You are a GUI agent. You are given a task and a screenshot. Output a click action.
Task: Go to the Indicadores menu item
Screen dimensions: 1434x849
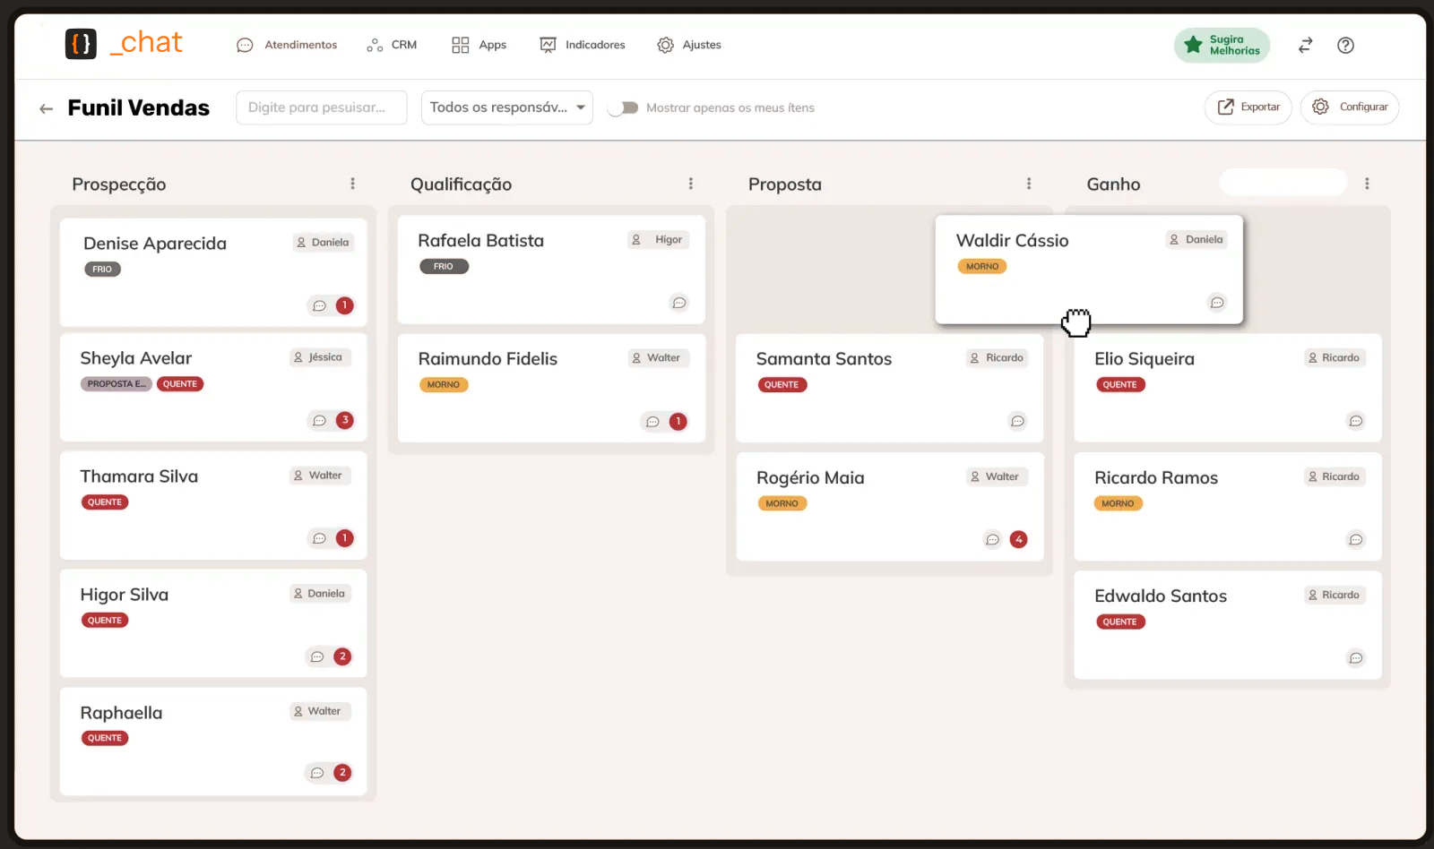click(x=583, y=45)
